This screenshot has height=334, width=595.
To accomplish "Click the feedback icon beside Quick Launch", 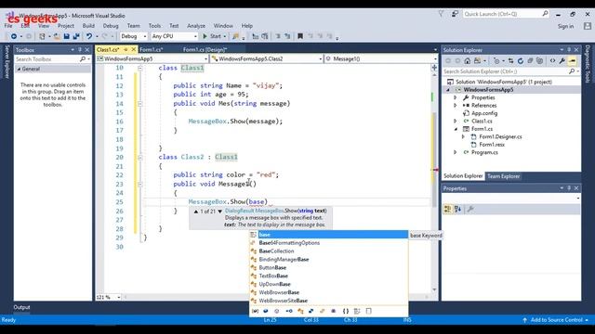I will pos(455,14).
